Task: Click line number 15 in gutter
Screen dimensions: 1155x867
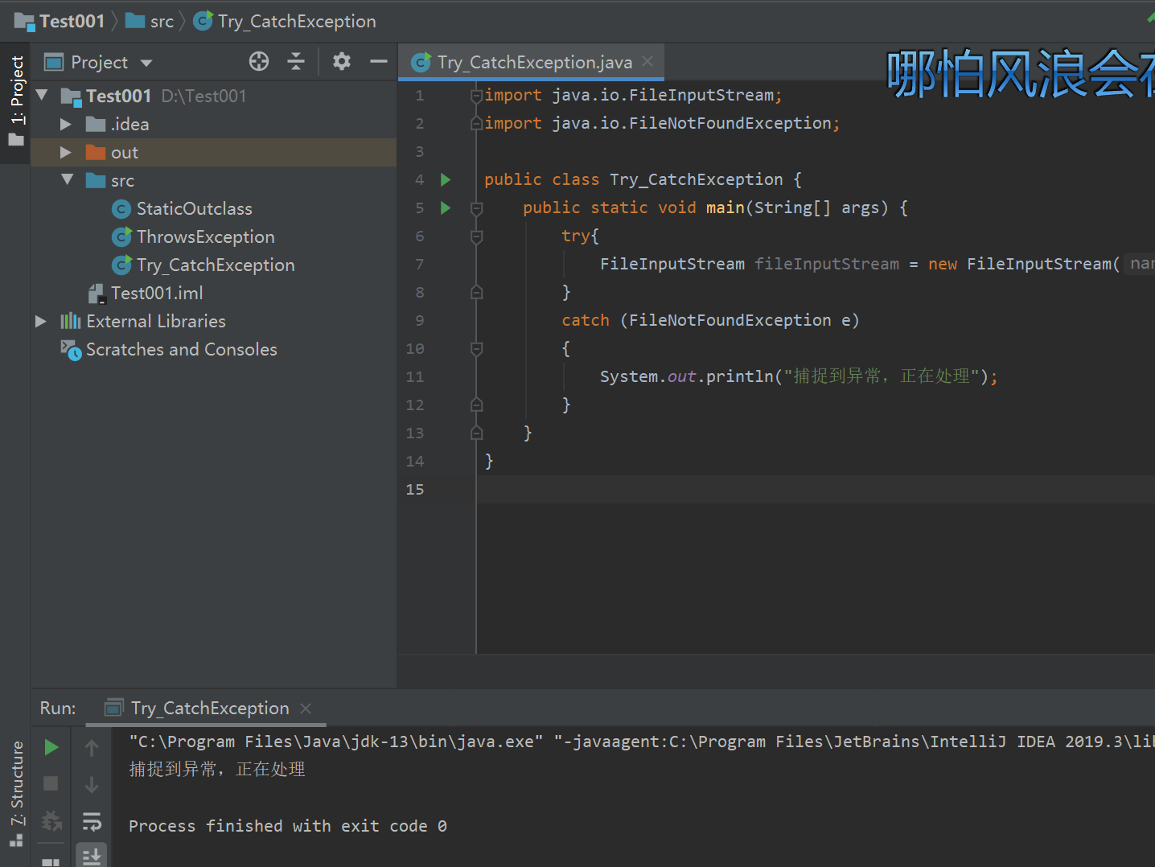Action: (x=415, y=490)
